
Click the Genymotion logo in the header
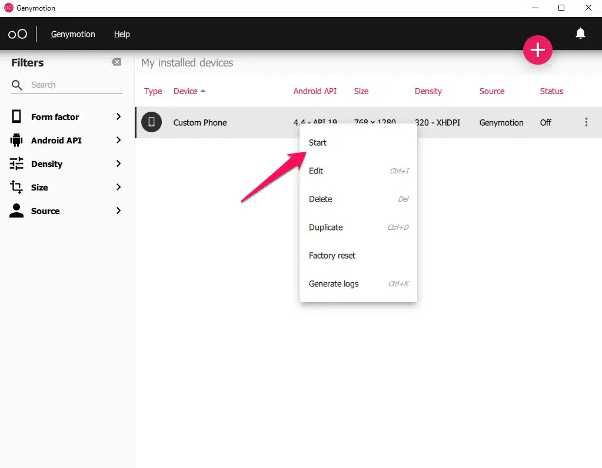coord(18,34)
